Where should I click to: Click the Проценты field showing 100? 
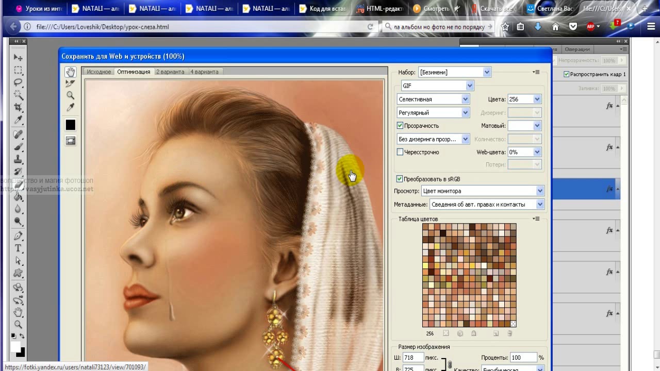tap(523, 358)
